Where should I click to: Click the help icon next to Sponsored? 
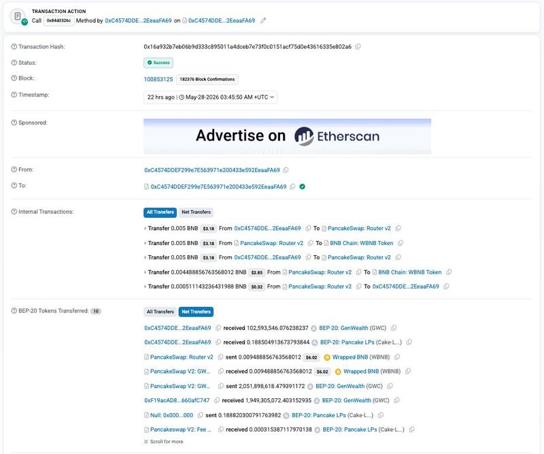click(14, 123)
